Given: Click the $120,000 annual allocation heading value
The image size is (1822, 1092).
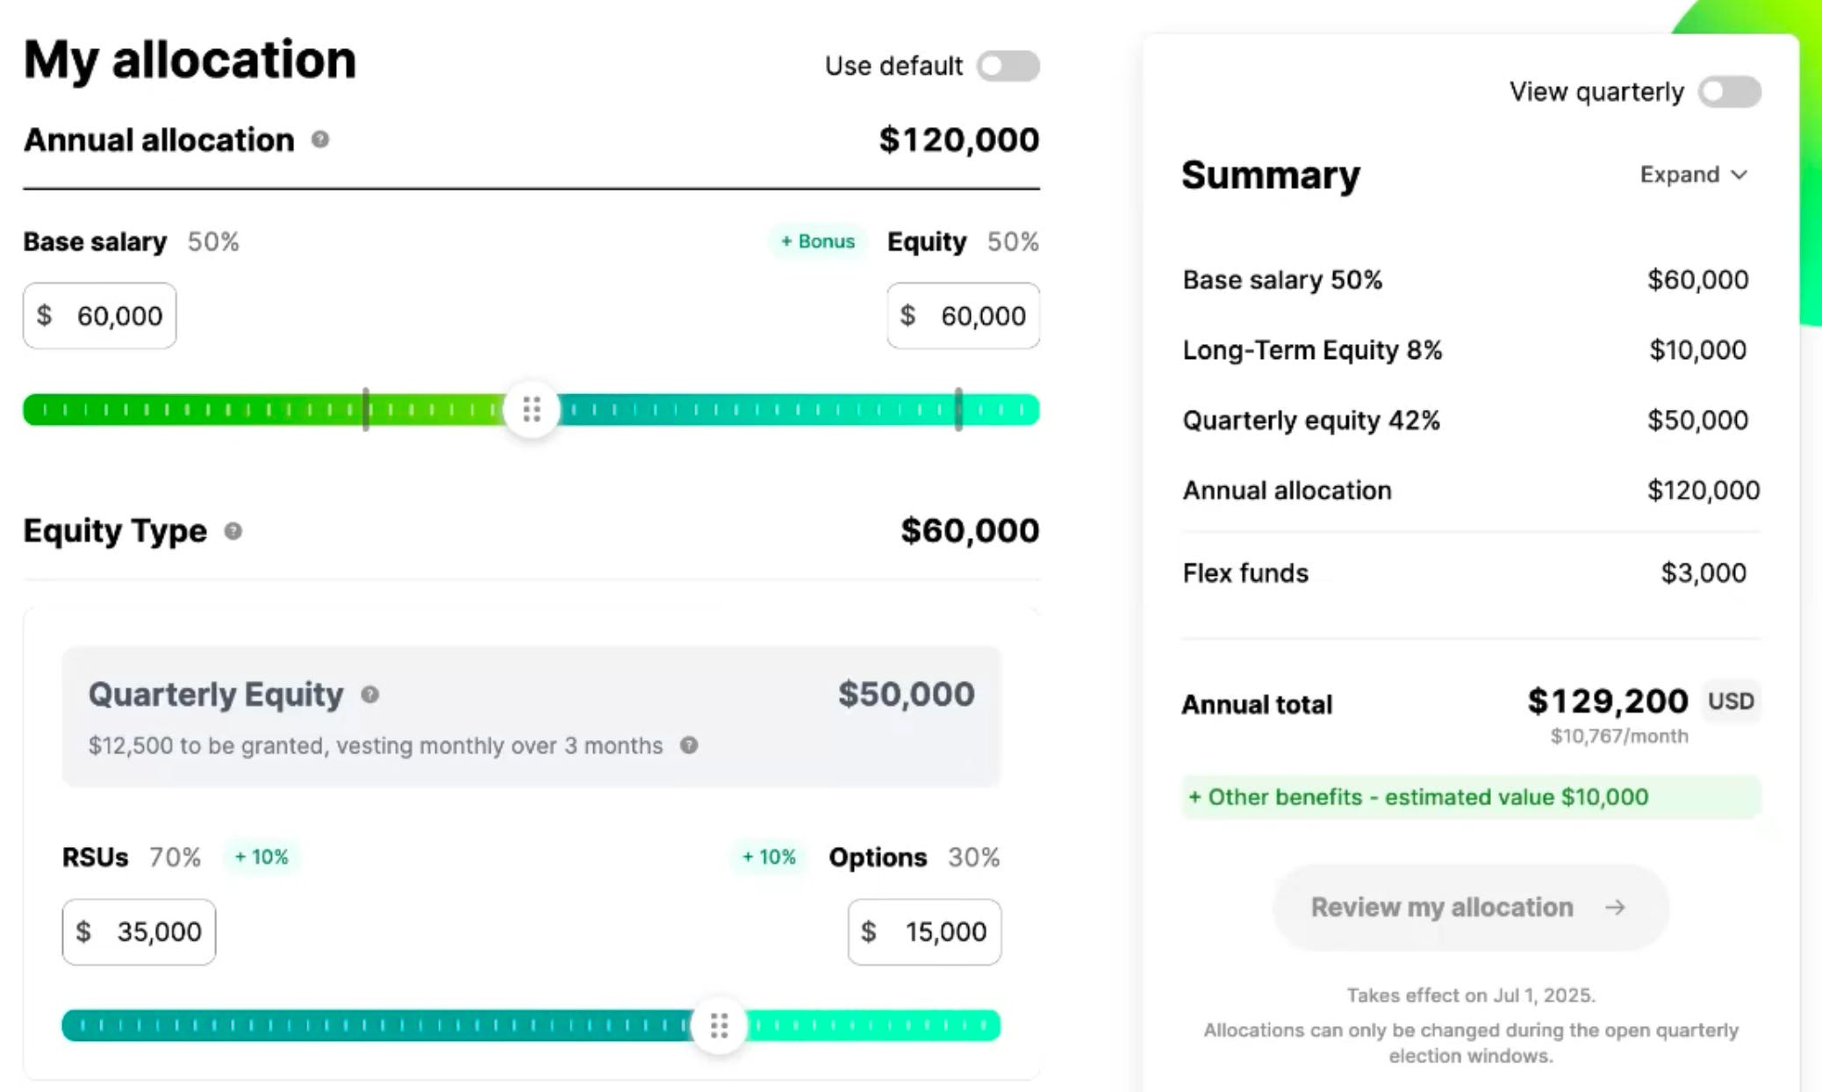Looking at the screenshot, I should point(959,140).
